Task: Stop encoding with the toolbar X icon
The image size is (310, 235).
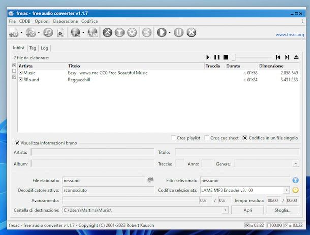Action: tap(191, 32)
